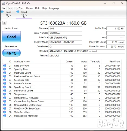The height and width of the screenshot is (131, 127).
Task: Click the Worst column header
Action: (x=81, y=61)
